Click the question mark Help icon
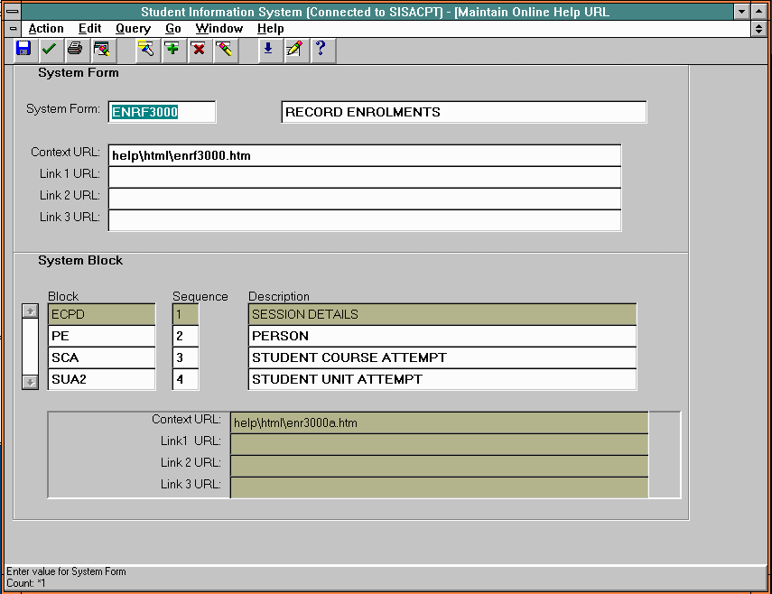 pos(320,49)
